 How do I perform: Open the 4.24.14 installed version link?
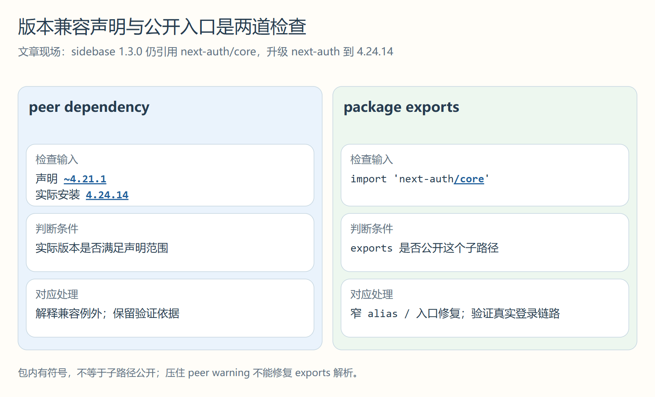(107, 195)
